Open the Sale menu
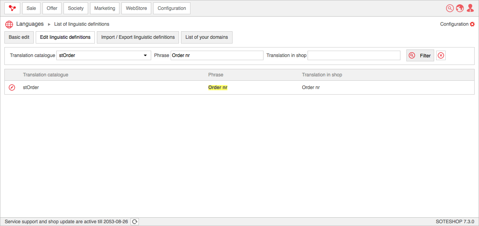 31,8
